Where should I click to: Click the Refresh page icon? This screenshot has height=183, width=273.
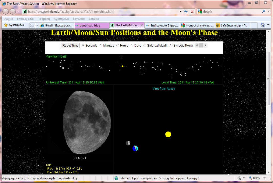click(x=186, y=11)
